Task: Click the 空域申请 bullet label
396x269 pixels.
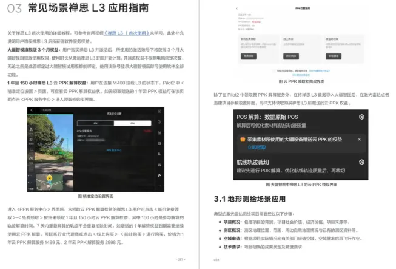Action: (x=233, y=239)
